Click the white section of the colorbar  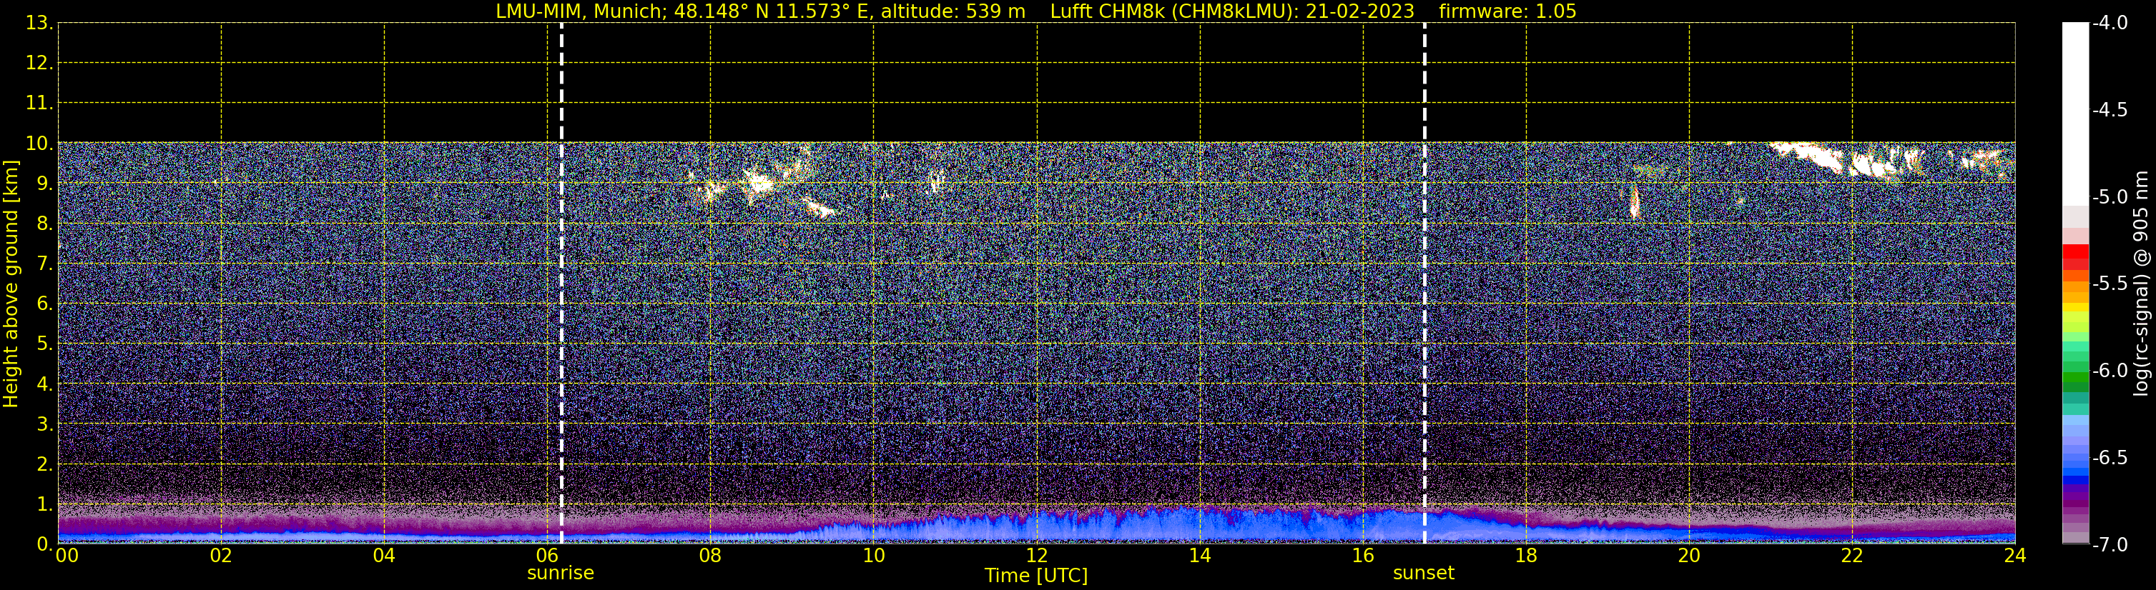tap(2076, 113)
